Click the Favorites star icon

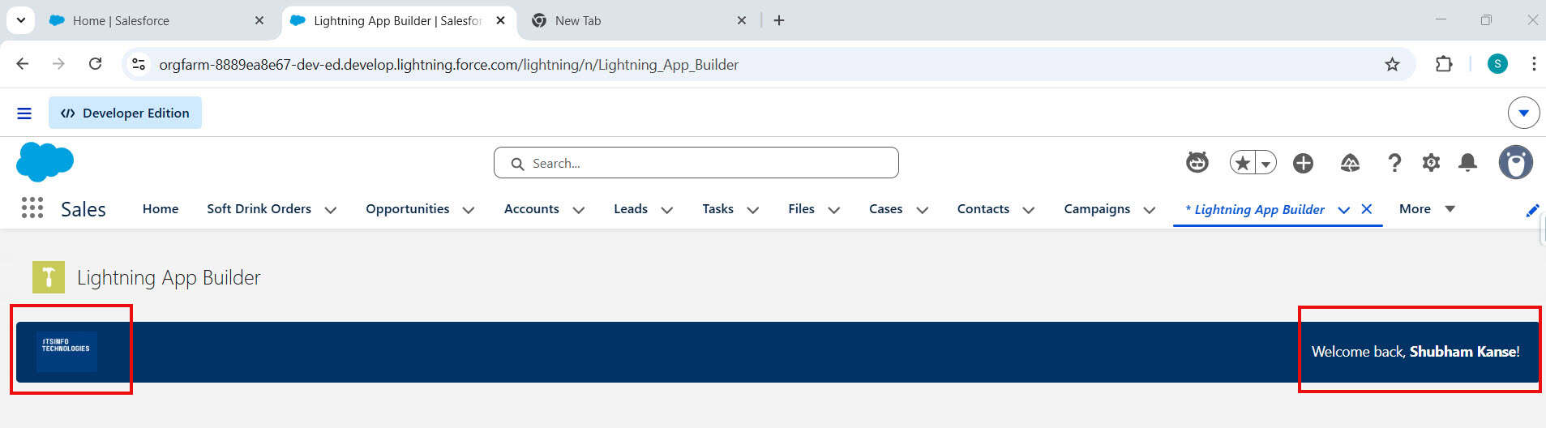coord(1242,163)
